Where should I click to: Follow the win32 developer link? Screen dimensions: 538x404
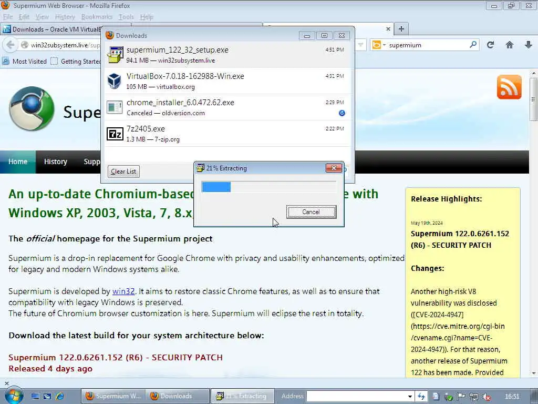[123, 291]
